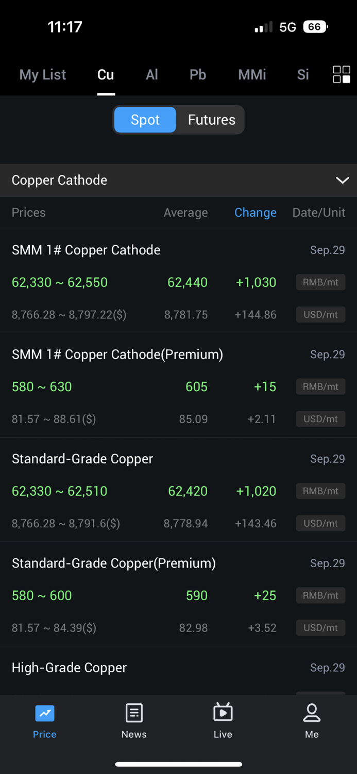Tap the 5G network indicator
357x774 pixels.
tap(286, 26)
